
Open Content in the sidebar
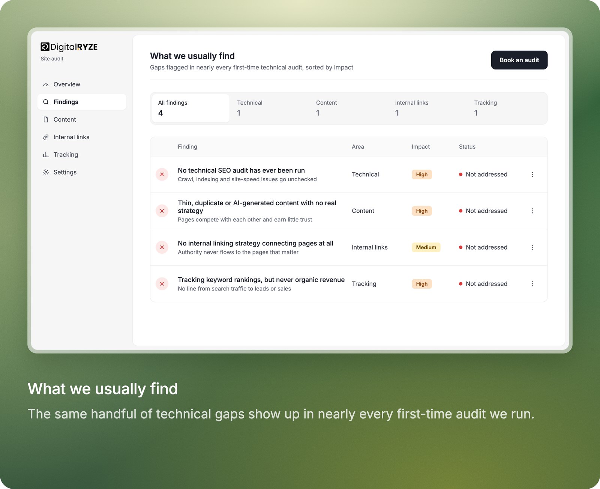pos(82,120)
